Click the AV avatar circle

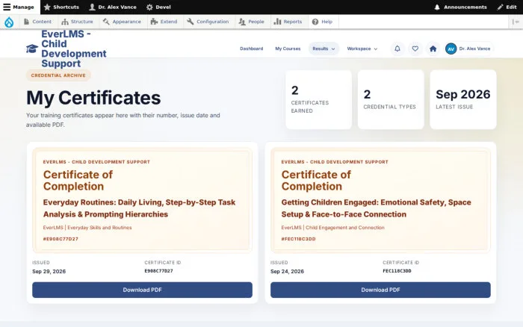pos(451,49)
